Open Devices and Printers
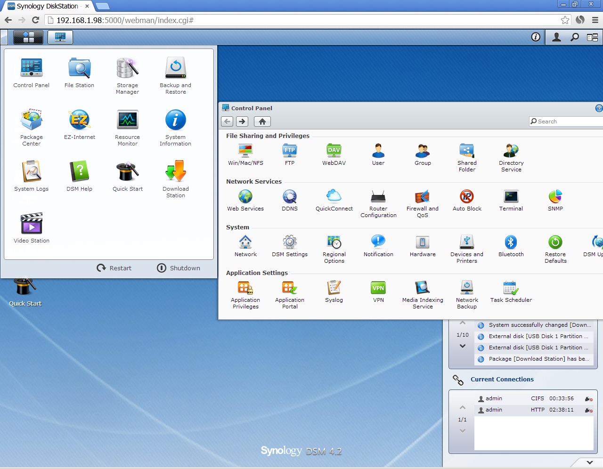 click(467, 250)
